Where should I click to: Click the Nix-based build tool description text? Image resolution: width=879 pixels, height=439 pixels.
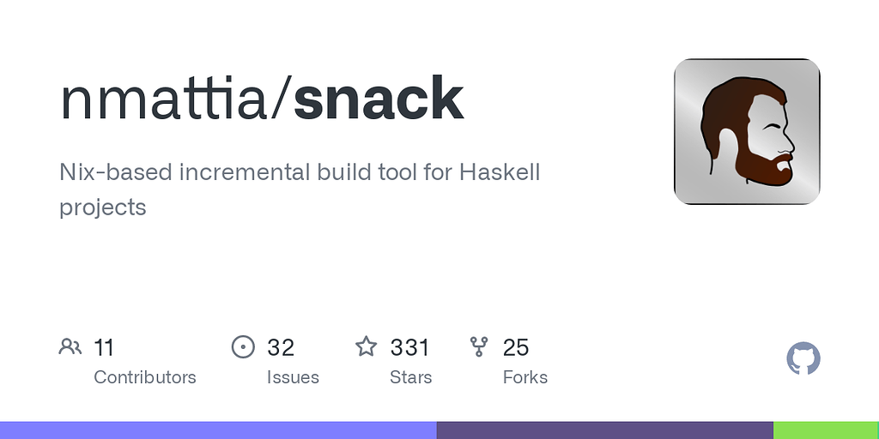pyautogui.click(x=300, y=189)
